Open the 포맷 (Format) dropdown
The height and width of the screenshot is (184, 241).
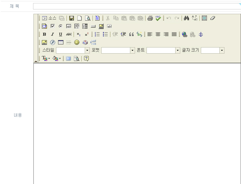pos(132,50)
